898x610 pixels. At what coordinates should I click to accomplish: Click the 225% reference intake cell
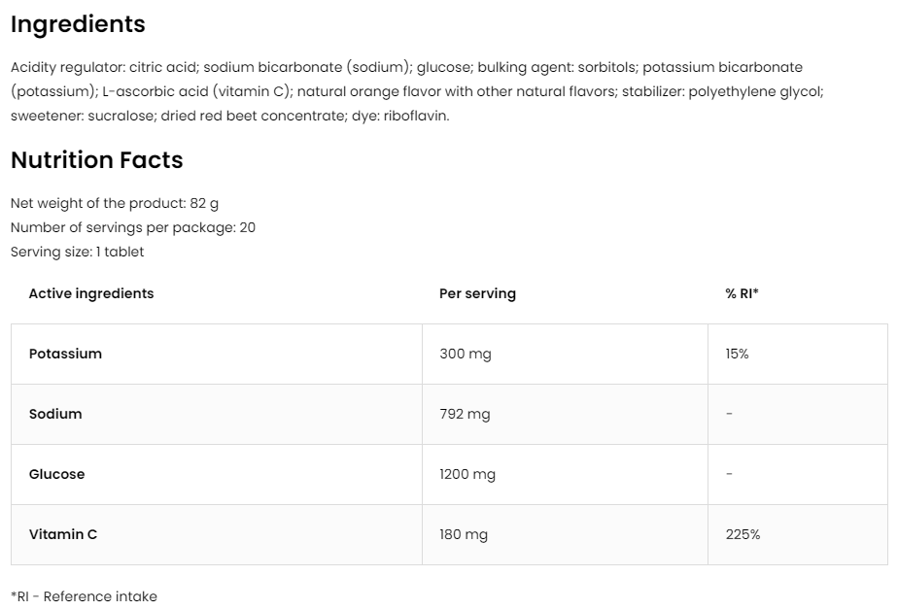point(743,534)
